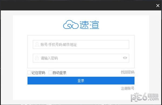This screenshot has width=162, height=105.
Task: Click the 速渲 brand name text
Action: [x=89, y=25]
